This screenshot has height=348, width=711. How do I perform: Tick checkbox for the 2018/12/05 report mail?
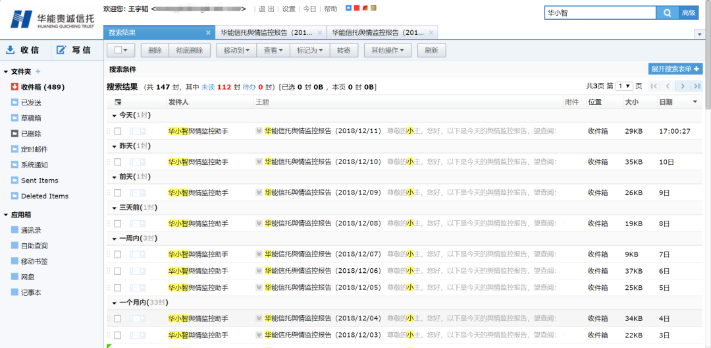tap(117, 287)
